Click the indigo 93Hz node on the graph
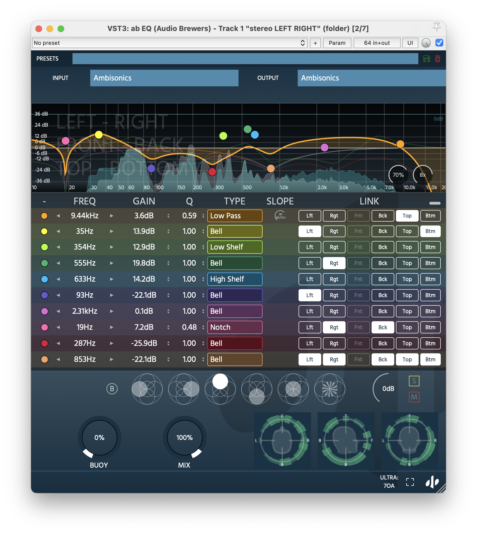The height and width of the screenshot is (534, 477). pos(151,168)
